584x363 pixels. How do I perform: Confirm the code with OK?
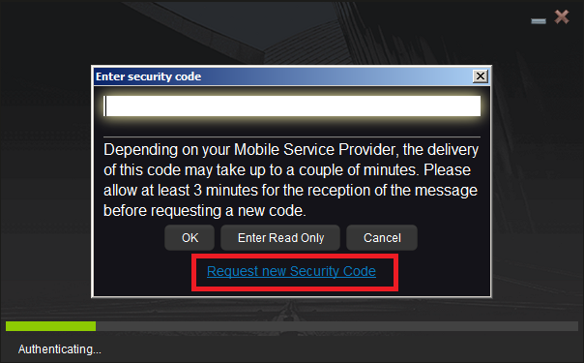coord(190,238)
